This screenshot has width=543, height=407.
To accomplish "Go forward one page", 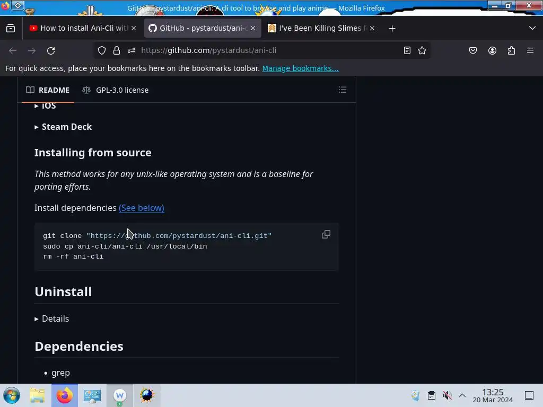I will [x=32, y=50].
